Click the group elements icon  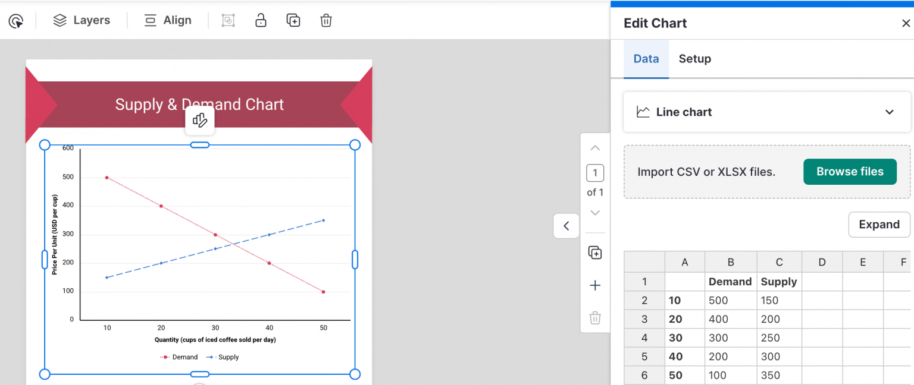click(x=228, y=20)
